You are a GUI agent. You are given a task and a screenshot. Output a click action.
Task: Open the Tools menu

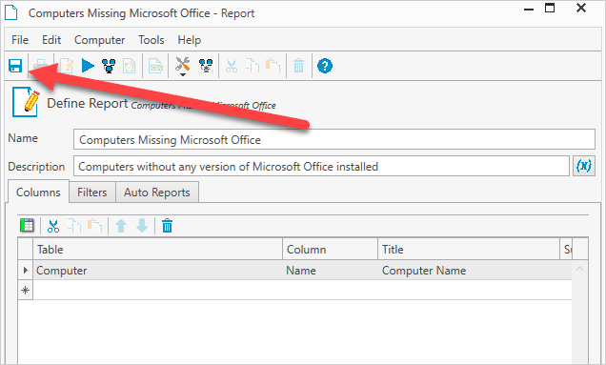click(x=151, y=40)
